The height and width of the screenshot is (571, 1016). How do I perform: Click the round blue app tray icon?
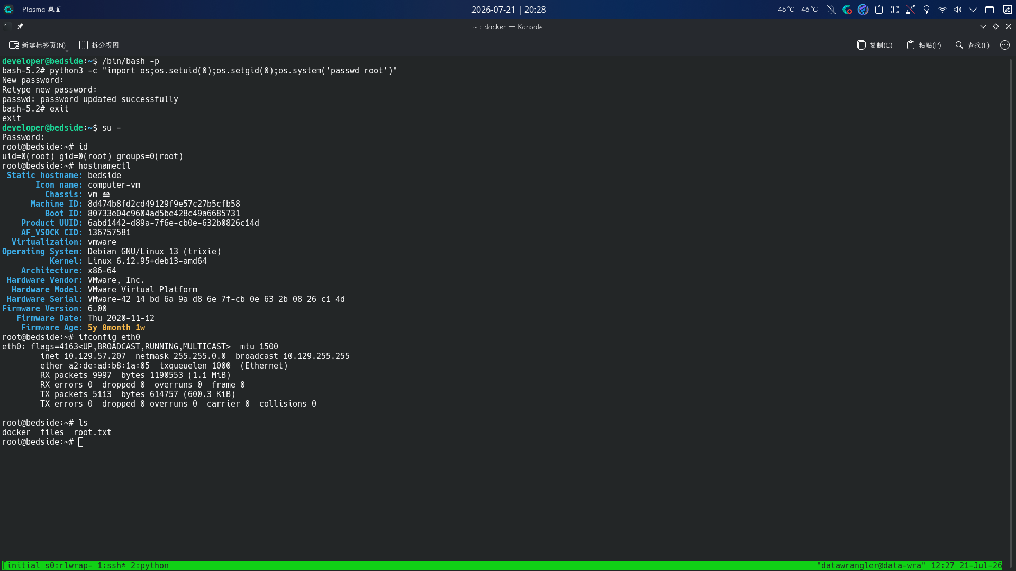pos(863,10)
